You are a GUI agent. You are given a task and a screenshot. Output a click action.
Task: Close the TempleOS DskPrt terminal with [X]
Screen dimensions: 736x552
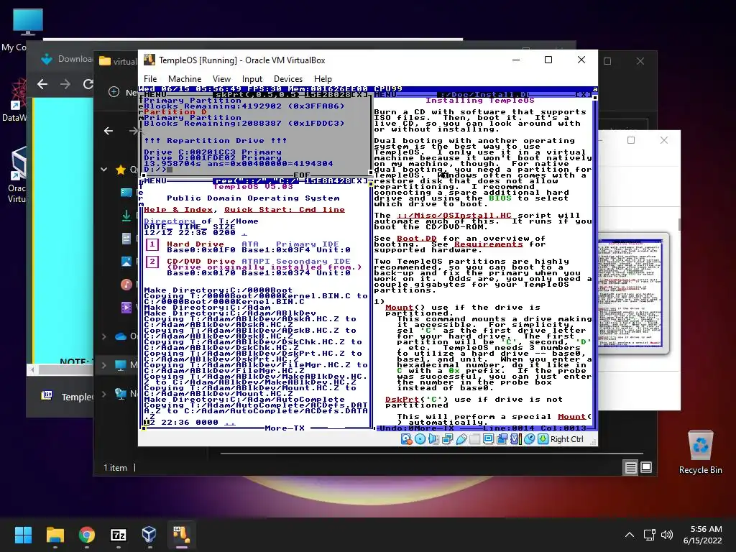click(x=359, y=94)
